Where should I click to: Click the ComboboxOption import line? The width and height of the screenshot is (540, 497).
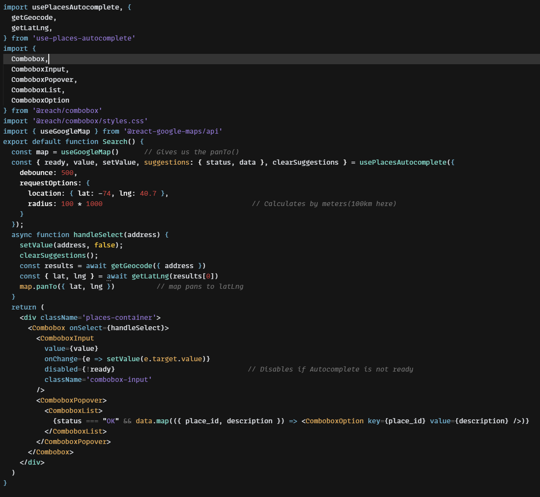pos(40,100)
